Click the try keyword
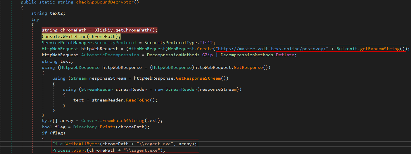The width and height of the screenshot is (411, 154). [x=35, y=20]
